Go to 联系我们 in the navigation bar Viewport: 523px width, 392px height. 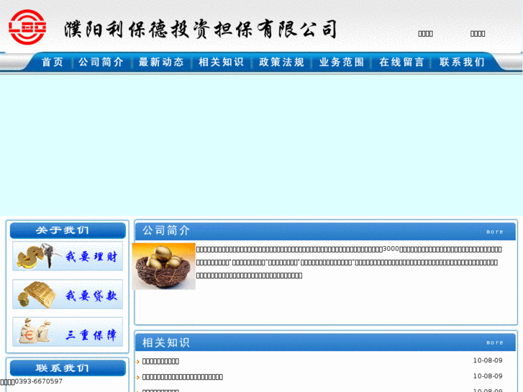pos(462,62)
